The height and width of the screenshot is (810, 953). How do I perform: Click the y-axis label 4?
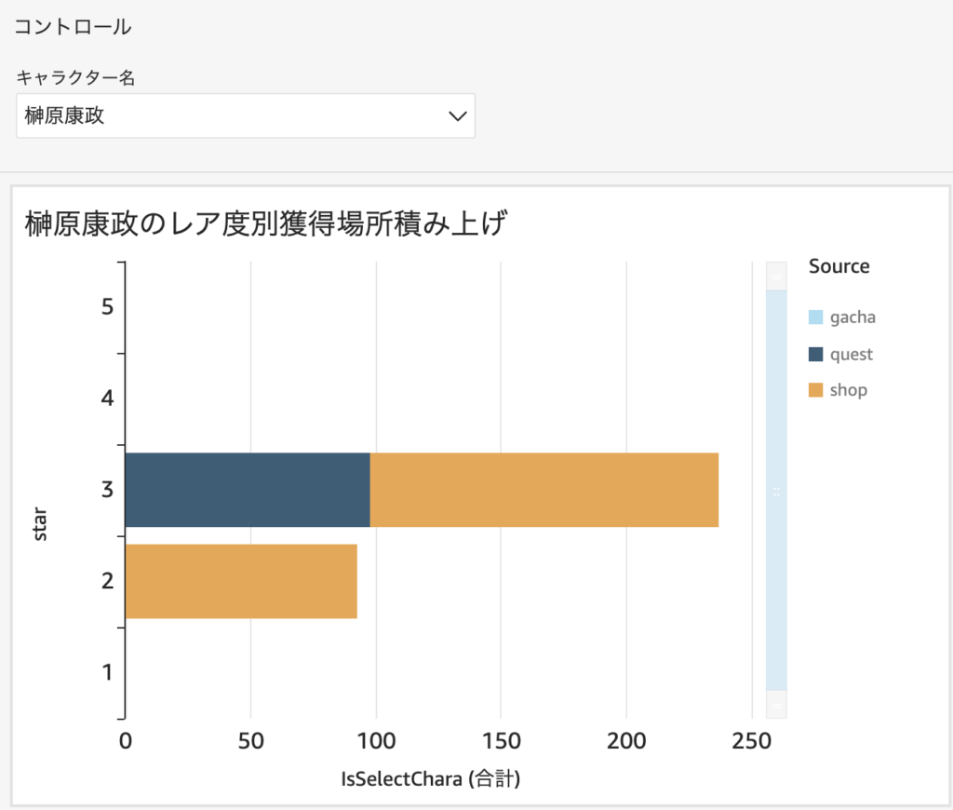[x=108, y=398]
